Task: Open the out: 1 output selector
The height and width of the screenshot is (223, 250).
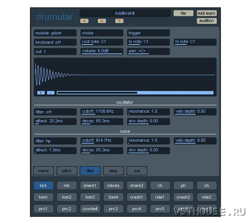Action: tap(55, 51)
